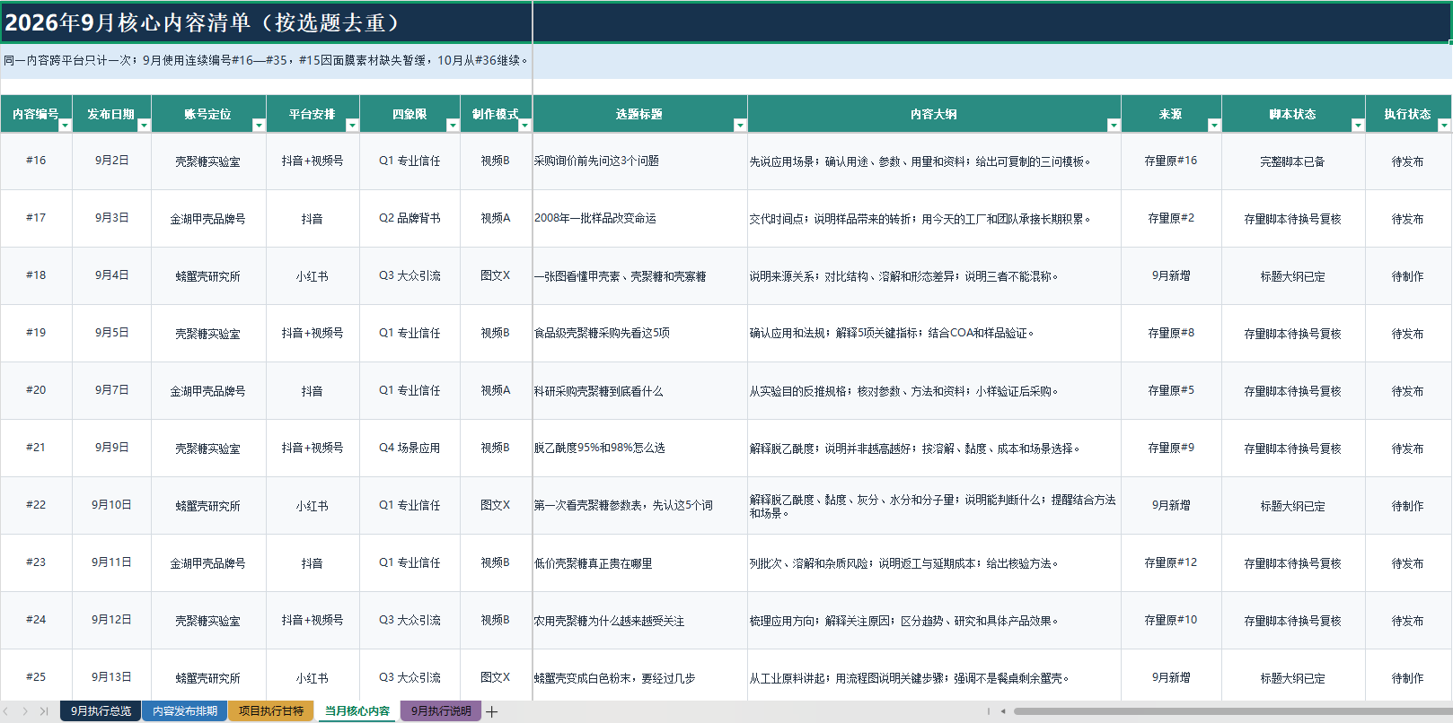Viewport: 1453px width, 723px height.
Task: Select the 视频A cell in row #20
Action: click(496, 390)
